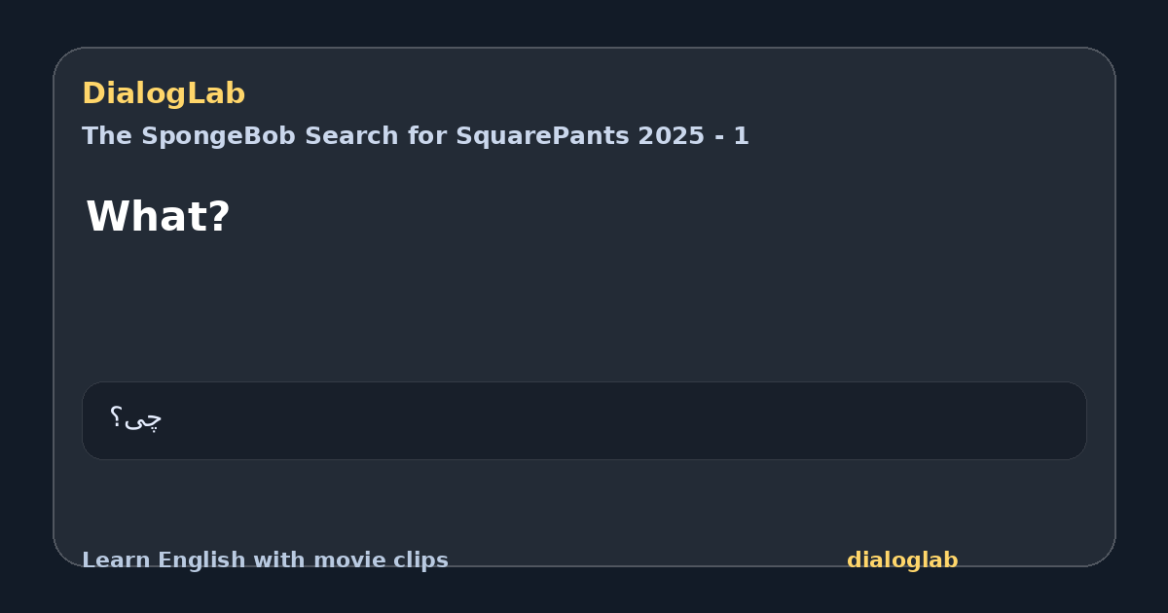The height and width of the screenshot is (613, 1168).
Task: Click the question mark after "What"
Action: pyautogui.click(x=219, y=216)
